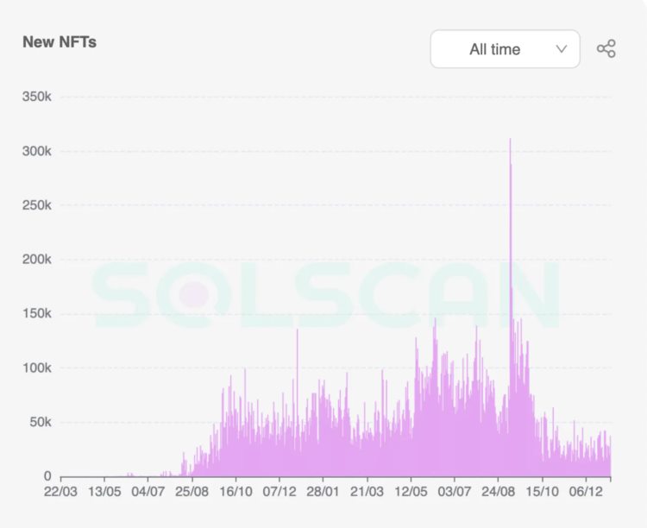Select the 200k y-axis label
The width and height of the screenshot is (647, 528).
click(37, 260)
